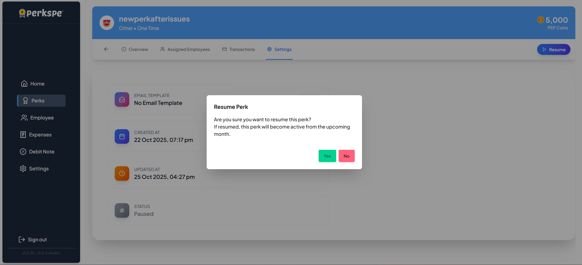Click No to cancel resuming perk

[x=346, y=156]
